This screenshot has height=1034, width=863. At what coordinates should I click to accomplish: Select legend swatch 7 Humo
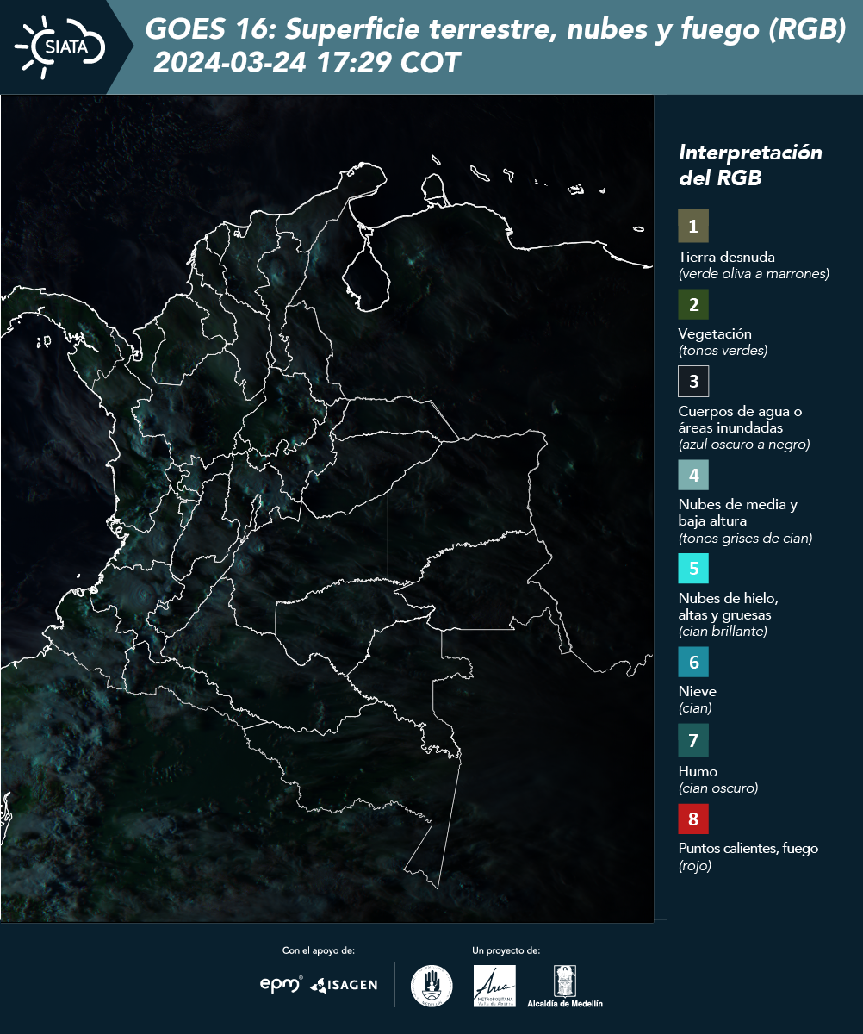coord(693,740)
